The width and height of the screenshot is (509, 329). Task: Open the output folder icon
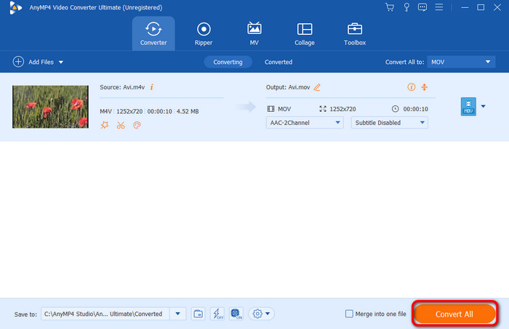point(198,314)
